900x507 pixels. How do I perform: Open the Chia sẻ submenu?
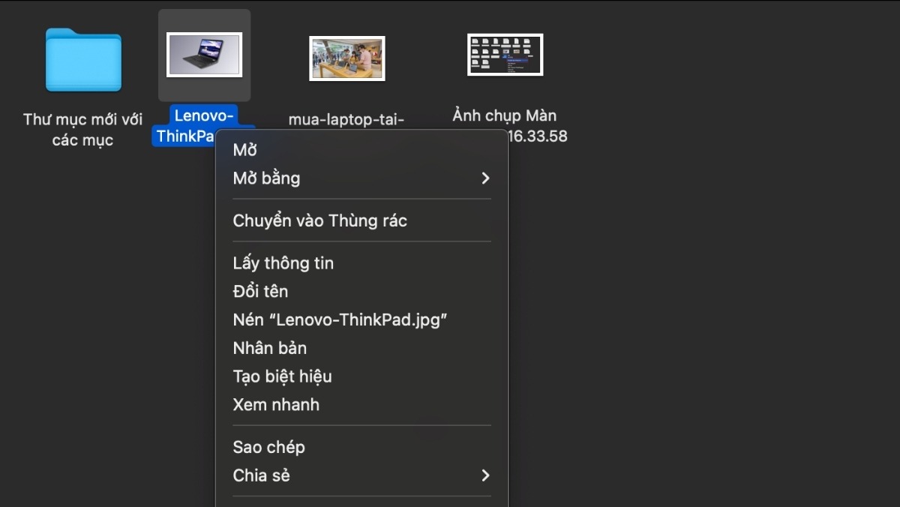[361, 475]
